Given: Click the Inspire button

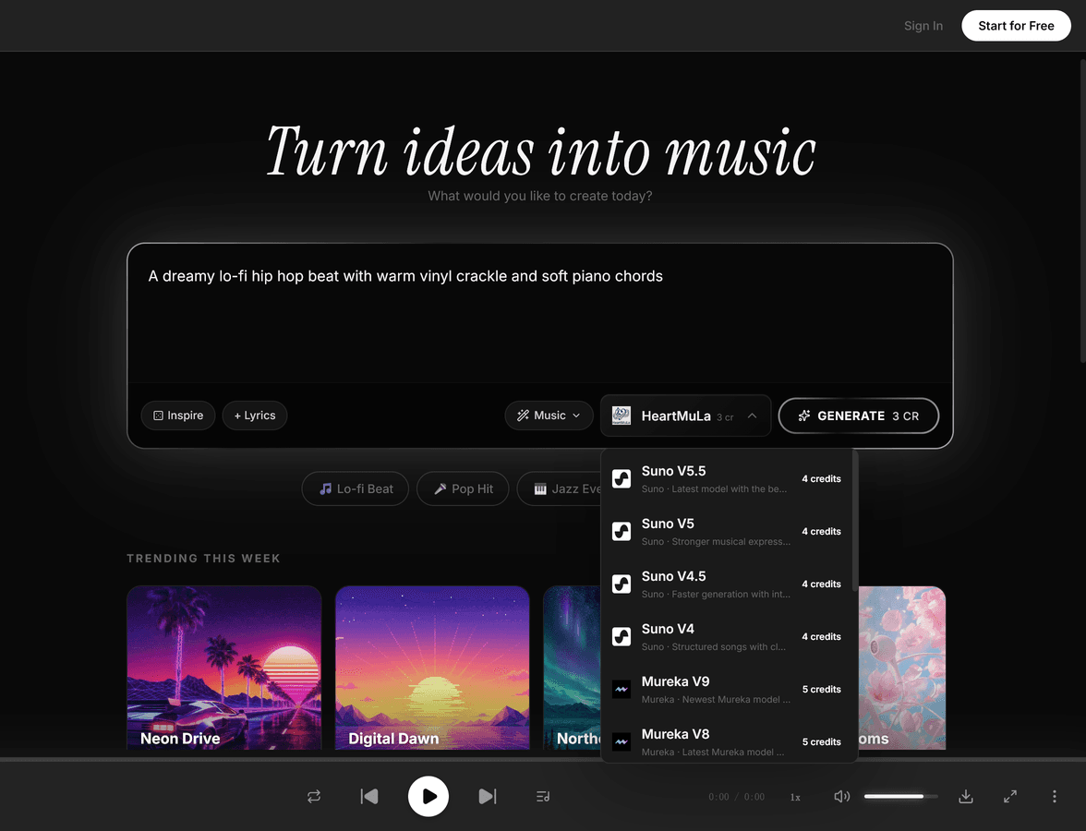Looking at the screenshot, I should click(x=178, y=415).
